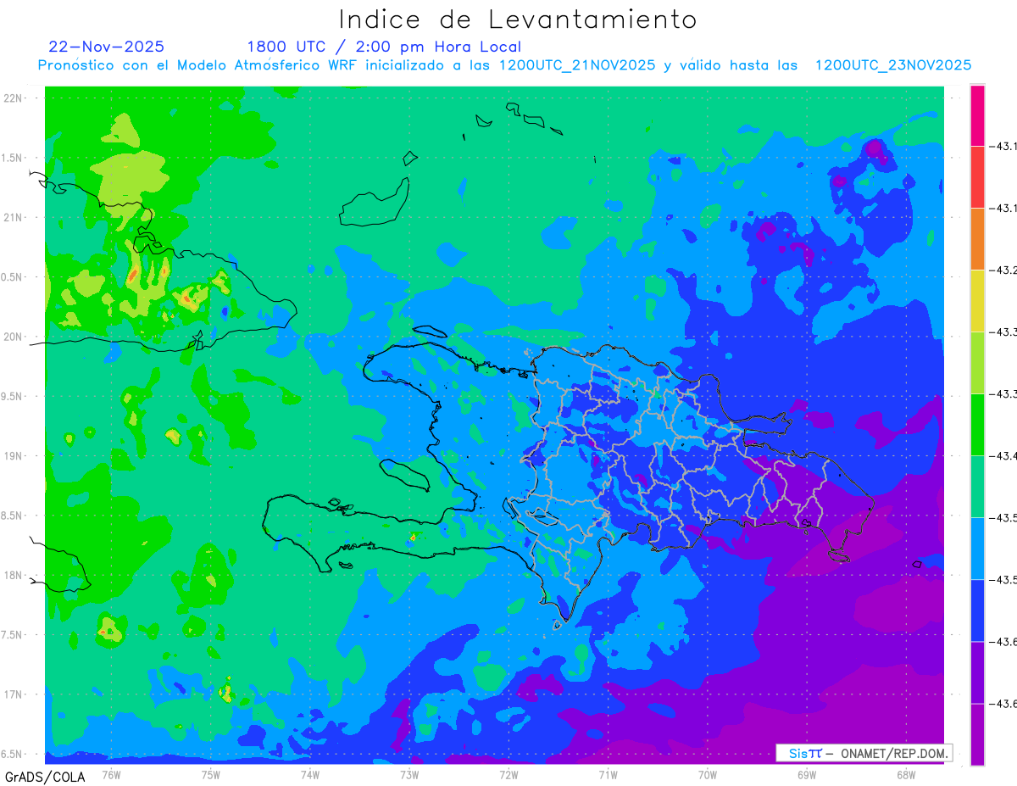Image resolution: width=1017 pixels, height=786 pixels.
Task: Click the '69W' longitude label
Action: click(807, 774)
